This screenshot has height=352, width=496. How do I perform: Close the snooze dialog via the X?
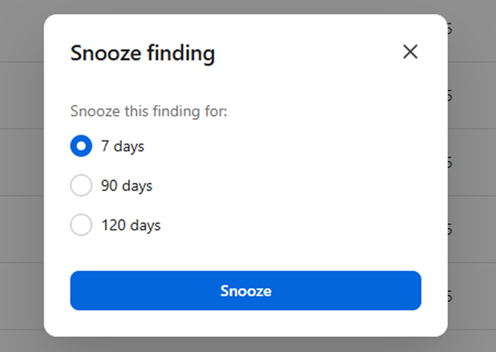coord(410,52)
